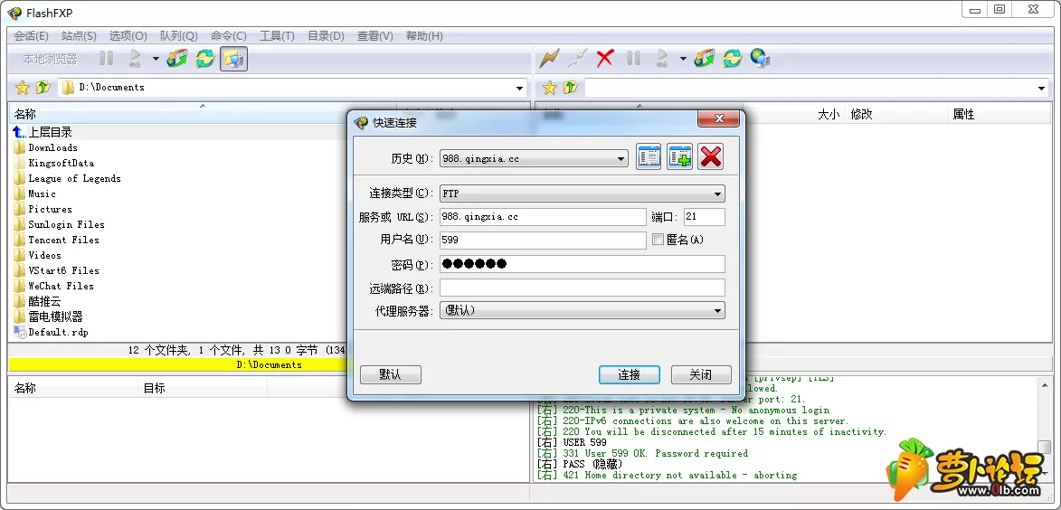Click the 默认 default button
1061x510 pixels.
click(391, 374)
